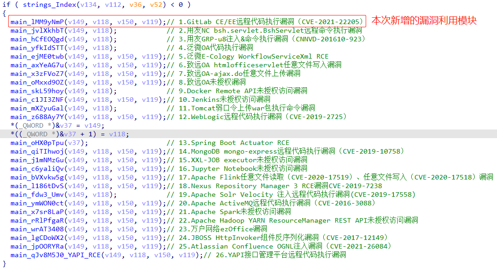Click the Jupyter Notebook comment
Image resolution: width=497 pixels, height=269 pixels.
tap(237, 169)
